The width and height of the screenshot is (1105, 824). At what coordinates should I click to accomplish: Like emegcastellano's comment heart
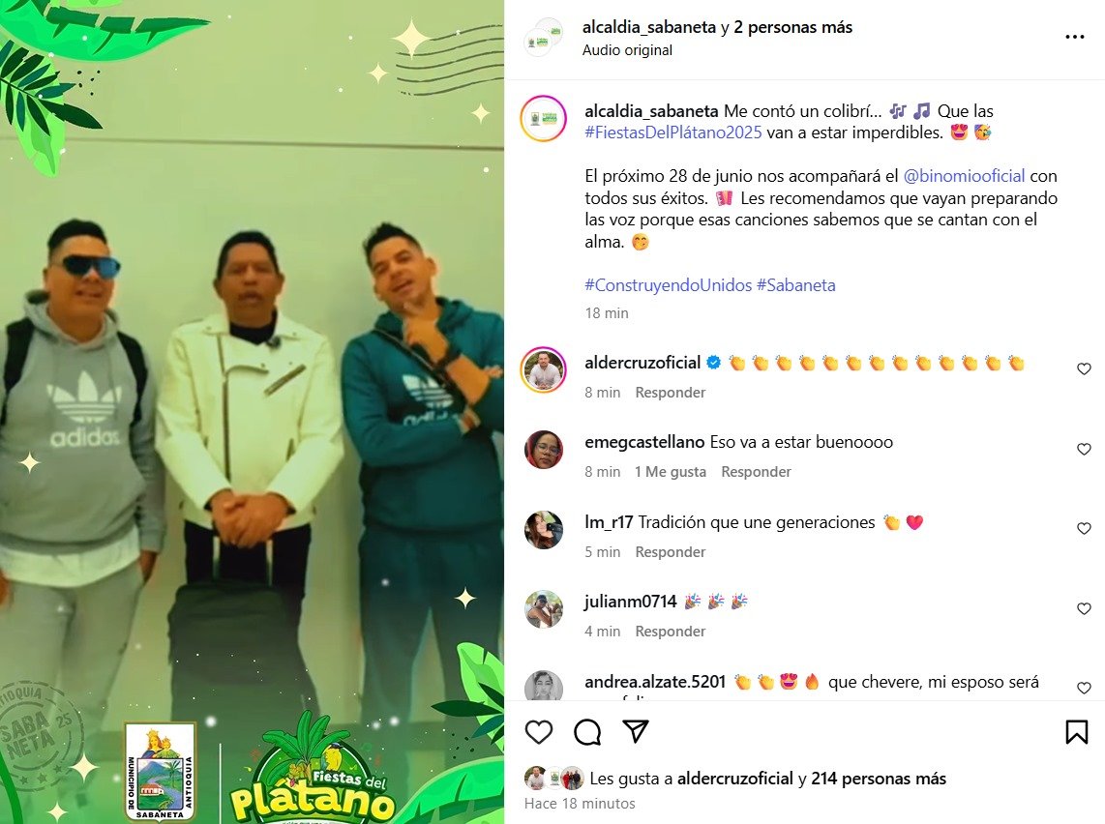coord(1084,450)
